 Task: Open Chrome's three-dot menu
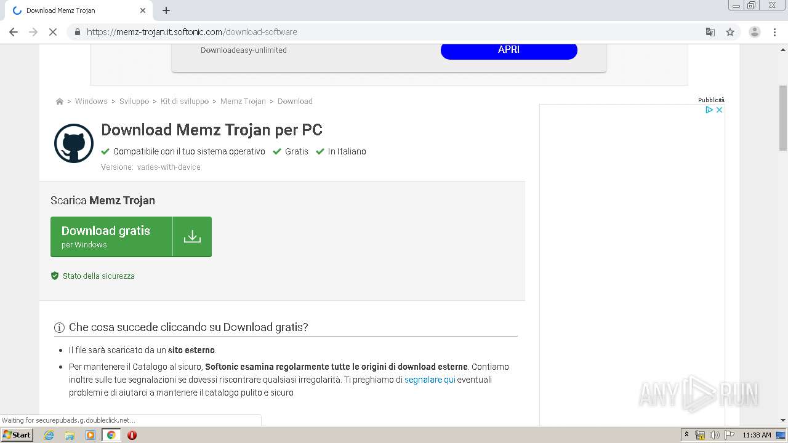tap(774, 32)
